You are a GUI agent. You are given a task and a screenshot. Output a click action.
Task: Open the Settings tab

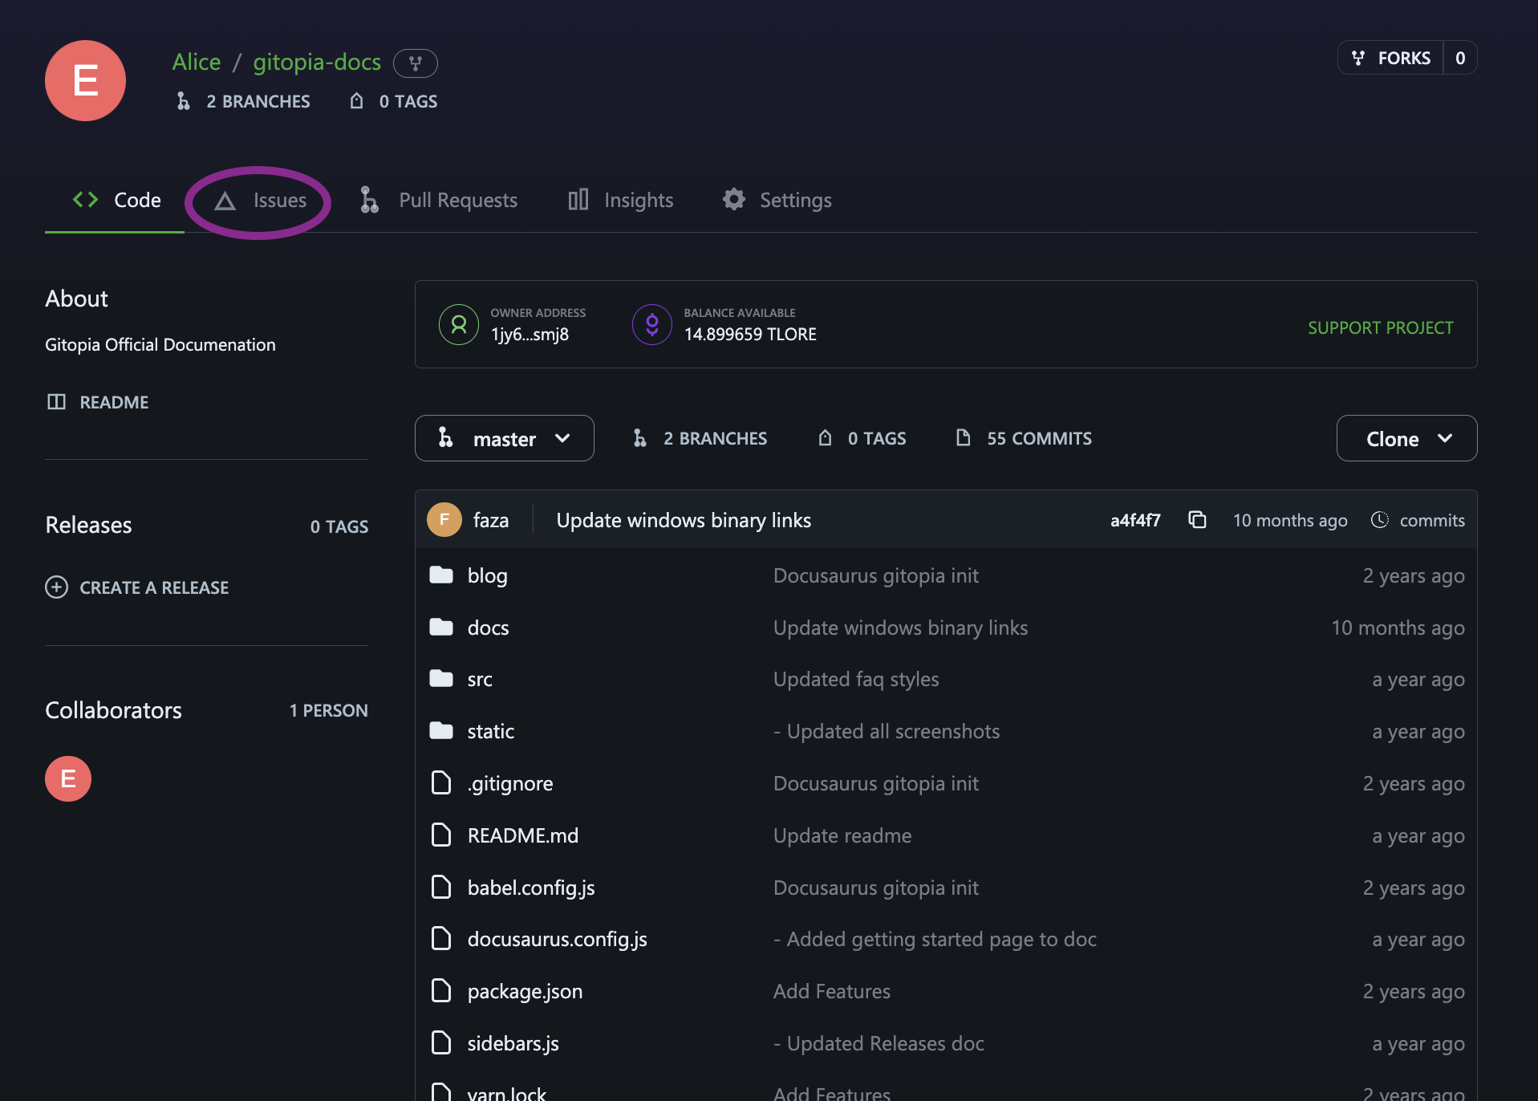(x=777, y=200)
